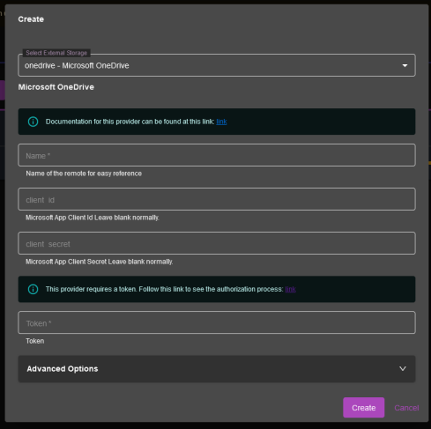Click the info icon beside the documentation notice
The height and width of the screenshot is (429, 431).
[33, 122]
